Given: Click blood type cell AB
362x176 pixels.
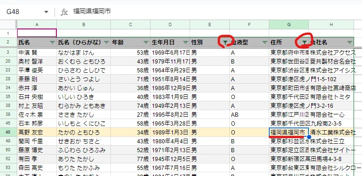Looking at the screenshot, I should (x=249, y=115).
